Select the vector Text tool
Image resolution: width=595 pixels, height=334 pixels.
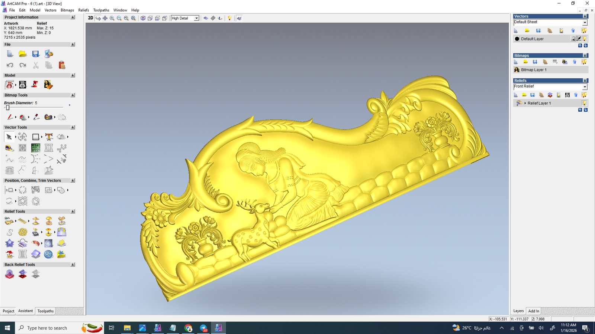(49, 137)
